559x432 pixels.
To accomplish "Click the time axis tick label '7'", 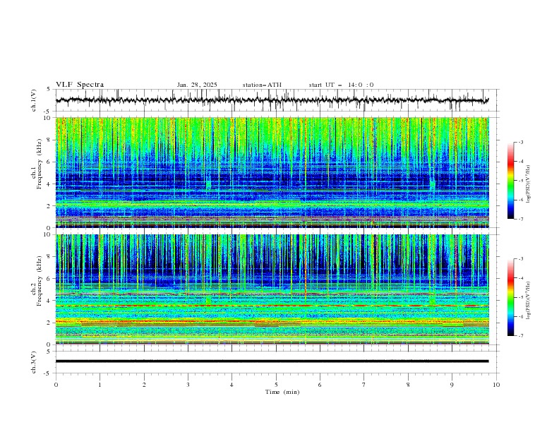I will [364, 385].
